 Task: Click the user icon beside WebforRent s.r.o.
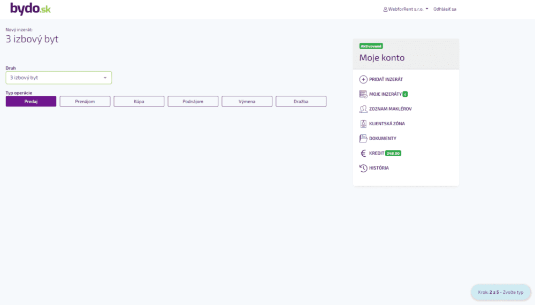[x=385, y=9]
